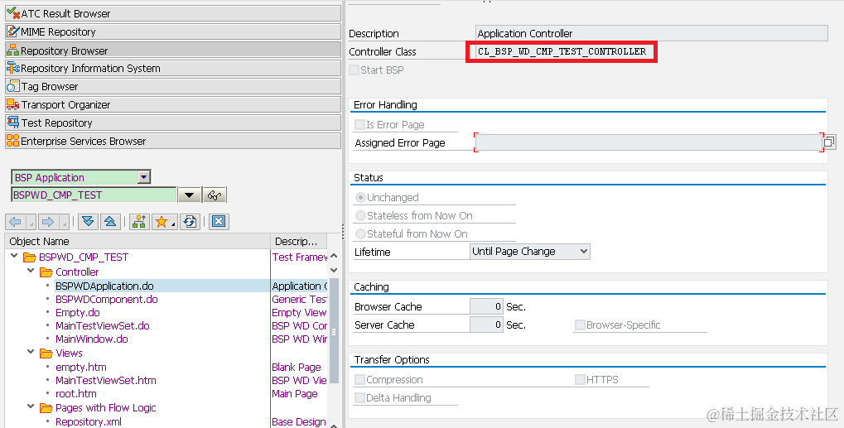The width and height of the screenshot is (844, 428).
Task: Collapse the Controller folder node
Action: coord(31,271)
